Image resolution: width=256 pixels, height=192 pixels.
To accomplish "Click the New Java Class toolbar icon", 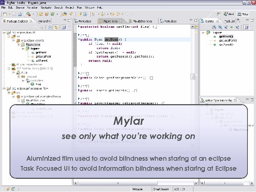I will (x=53, y=14).
